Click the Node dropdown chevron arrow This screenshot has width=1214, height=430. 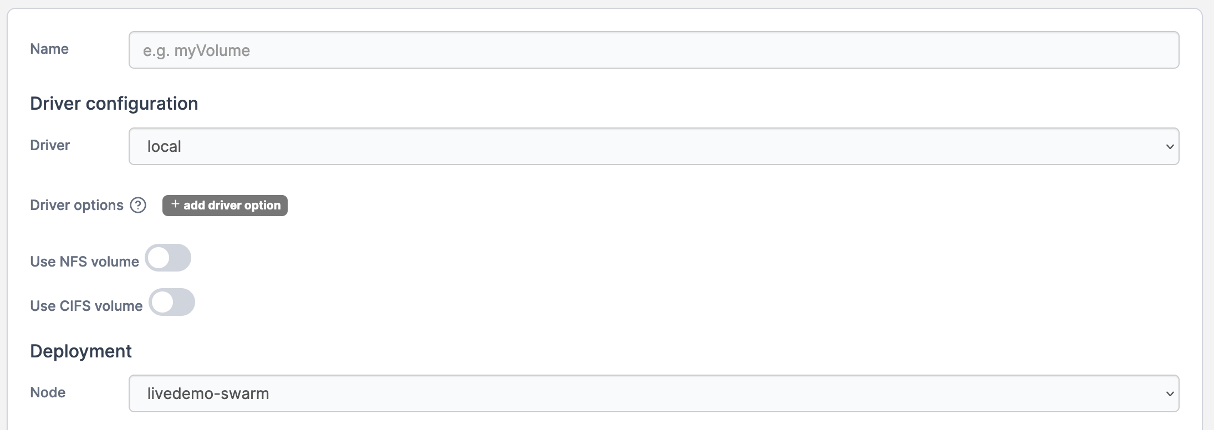coord(1170,394)
